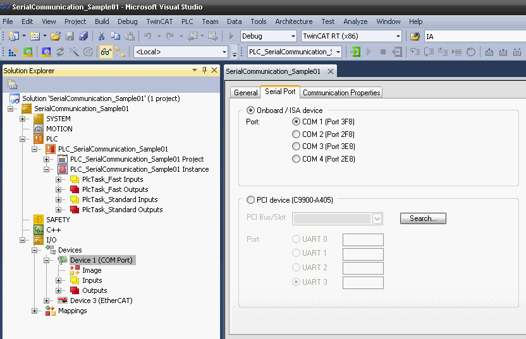This screenshot has height=339, width=526.
Task: Click the PLC Reset circular arrow icon
Action: pyautogui.click(x=471, y=52)
